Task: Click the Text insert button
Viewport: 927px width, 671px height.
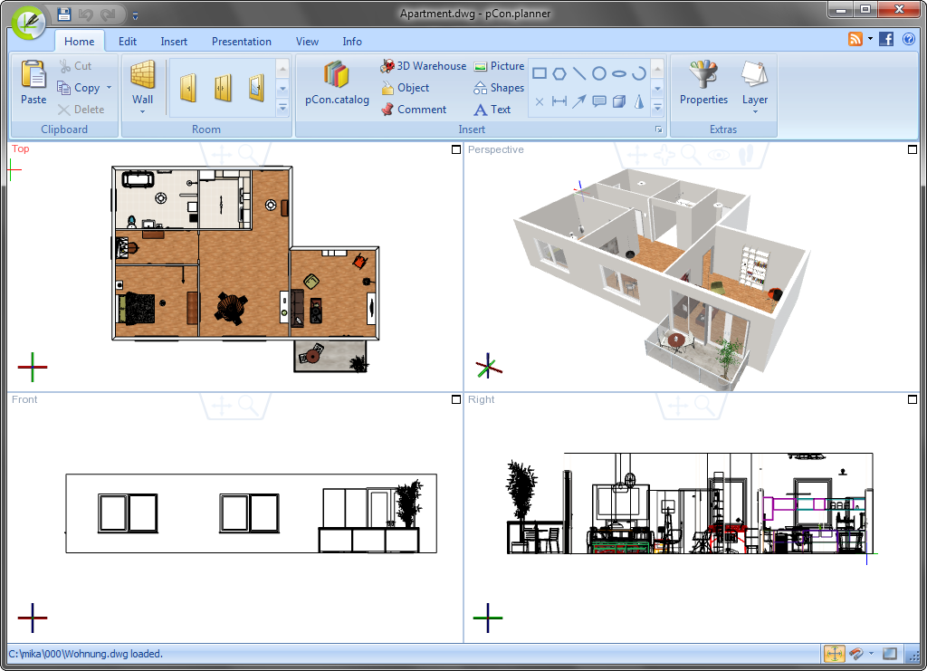Action: point(492,110)
